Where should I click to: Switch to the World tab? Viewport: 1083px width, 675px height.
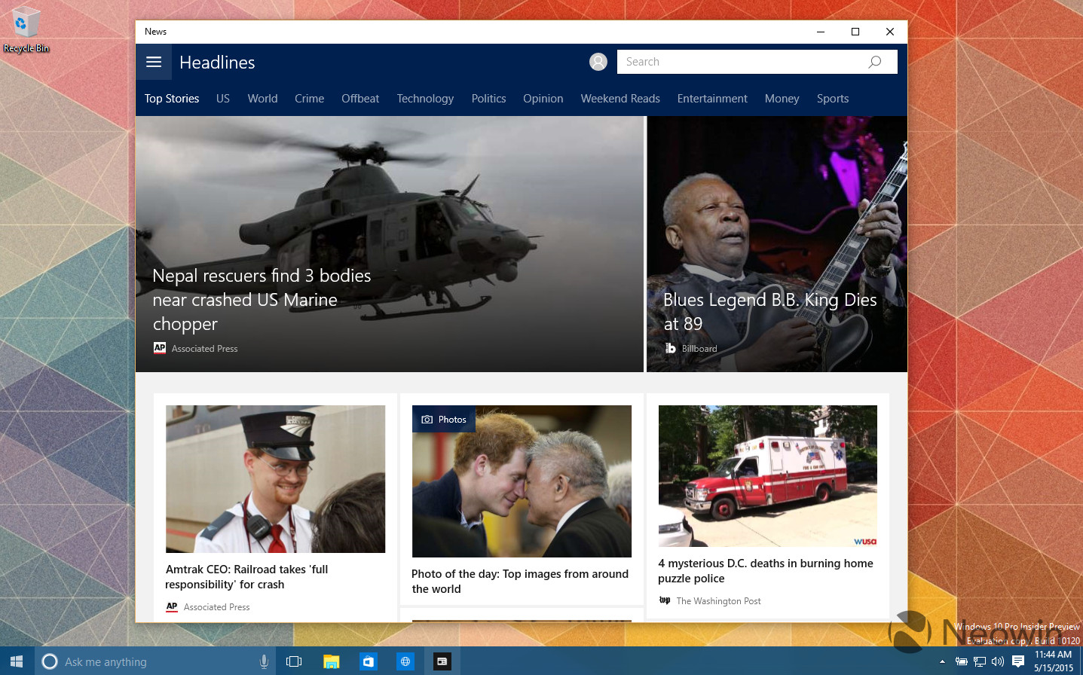[x=262, y=99]
